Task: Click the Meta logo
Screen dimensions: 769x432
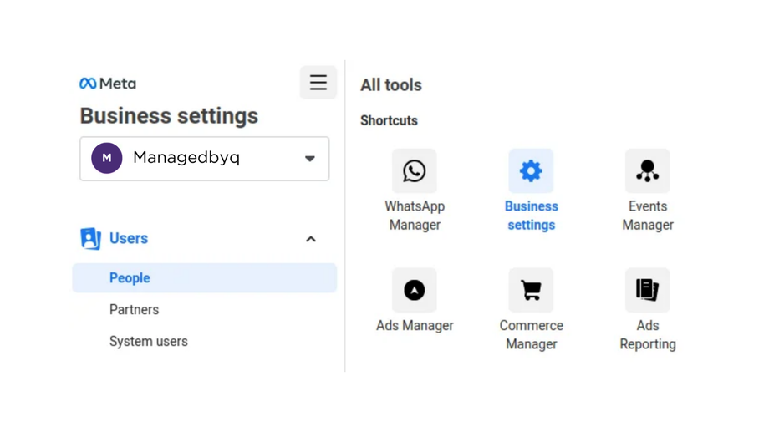Action: [108, 84]
